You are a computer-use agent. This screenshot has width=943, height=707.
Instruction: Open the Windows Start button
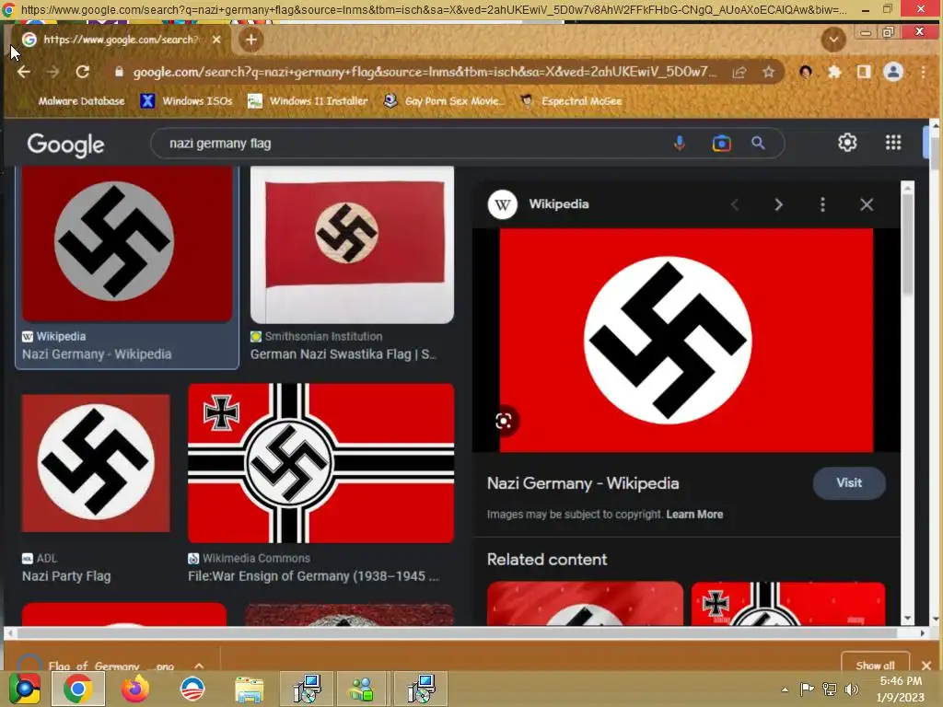point(24,689)
